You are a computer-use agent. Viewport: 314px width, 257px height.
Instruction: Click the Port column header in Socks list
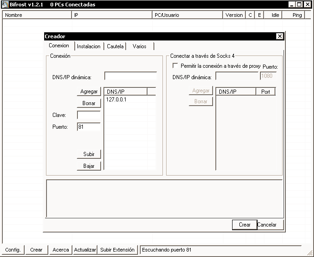pos(266,92)
